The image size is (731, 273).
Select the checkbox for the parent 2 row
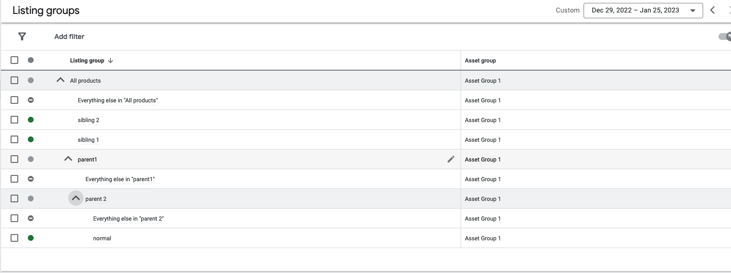click(x=14, y=199)
